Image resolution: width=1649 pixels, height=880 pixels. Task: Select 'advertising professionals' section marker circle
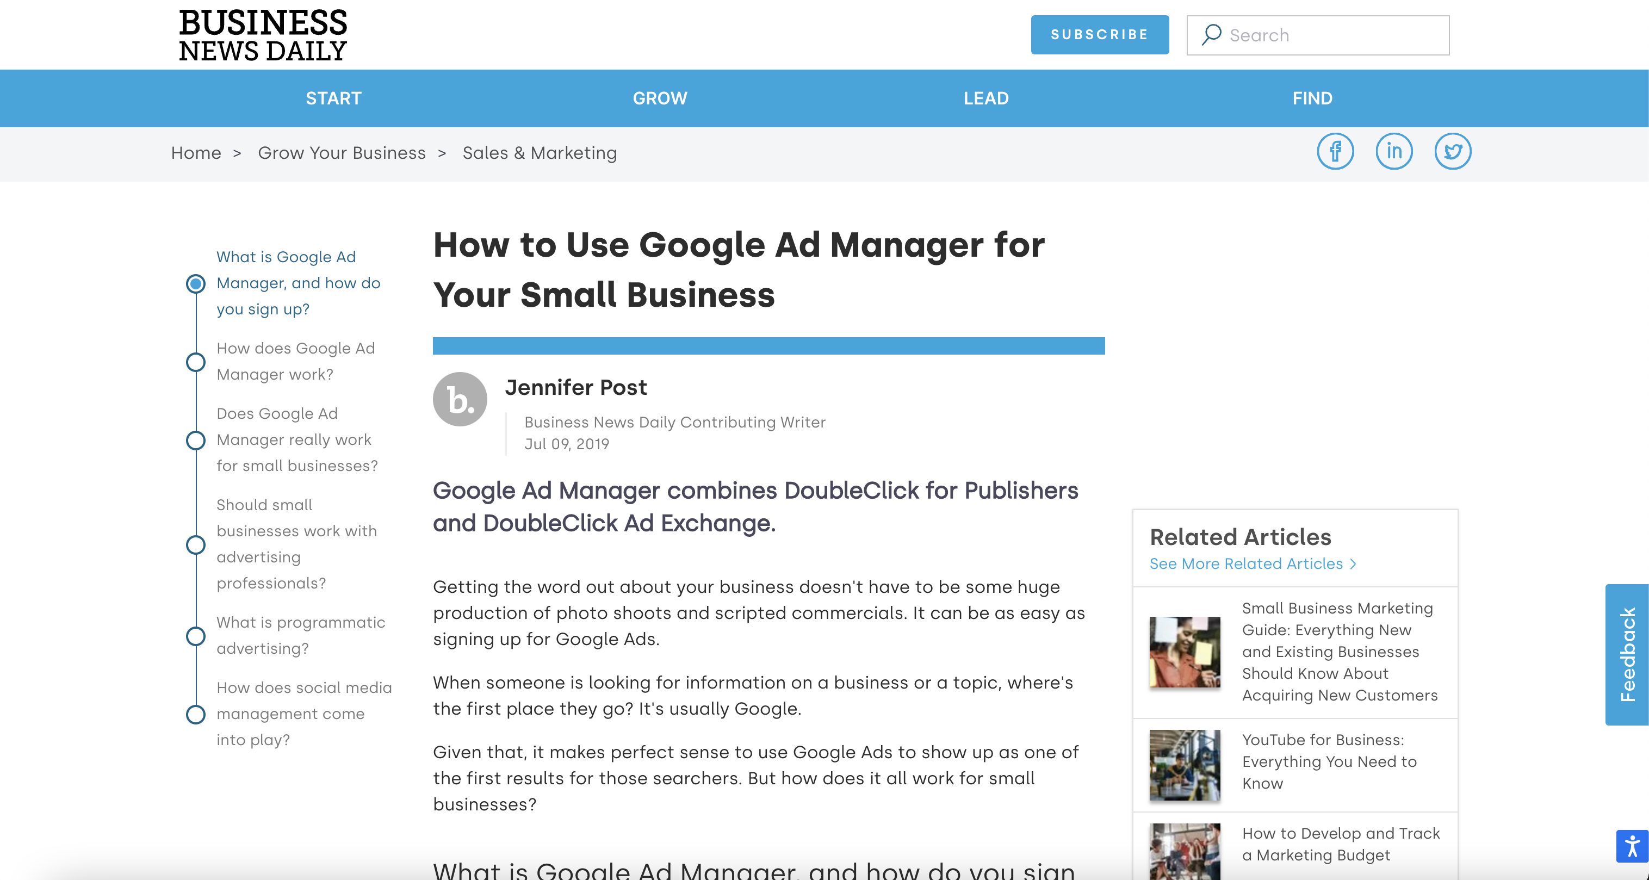pos(196,546)
